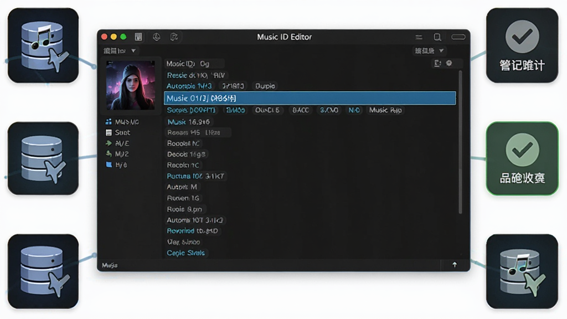
Task: Select the "Music 16.316" row
Action: 189,122
